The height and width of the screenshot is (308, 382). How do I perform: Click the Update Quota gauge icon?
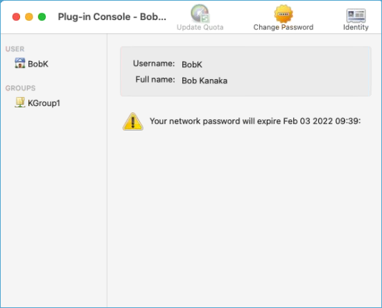(x=200, y=13)
